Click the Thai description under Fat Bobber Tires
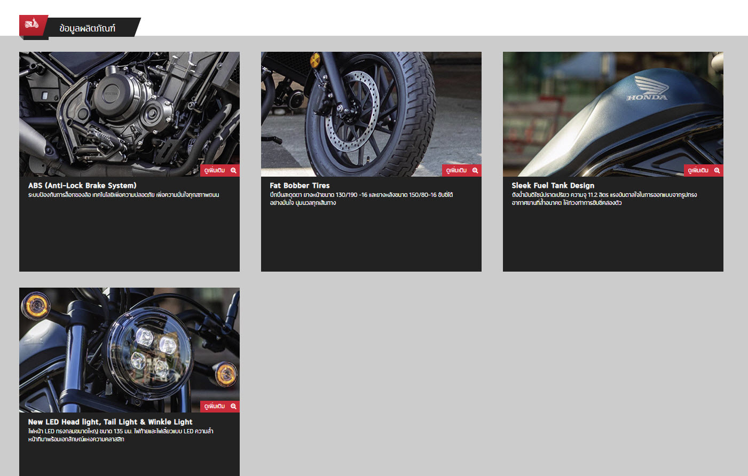Image resolution: width=748 pixels, height=476 pixels. tap(361, 199)
